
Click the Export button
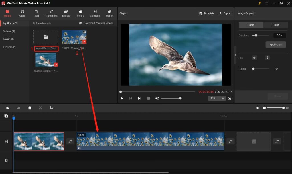point(225,13)
